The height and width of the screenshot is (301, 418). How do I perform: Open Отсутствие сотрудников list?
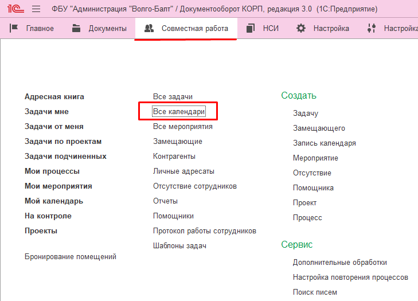click(x=194, y=186)
